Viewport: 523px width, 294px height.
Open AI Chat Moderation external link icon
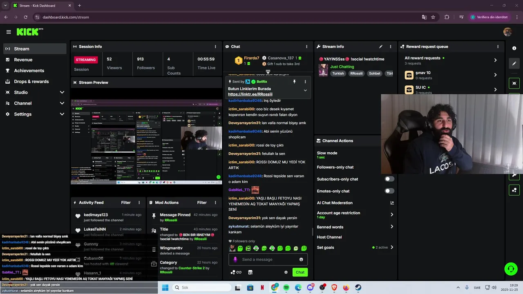point(392,203)
